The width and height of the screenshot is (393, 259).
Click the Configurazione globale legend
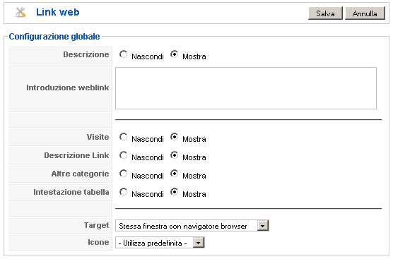pos(54,37)
